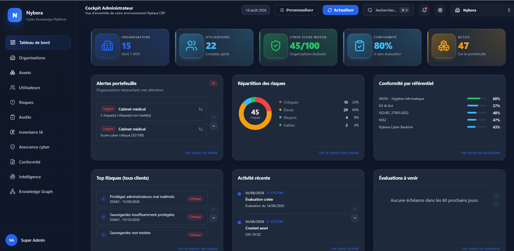Click the EU AI Act progress bar
This screenshot has width=514, height=251.
[477, 106]
